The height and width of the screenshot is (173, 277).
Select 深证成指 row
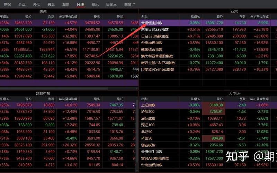(x=208, y=118)
